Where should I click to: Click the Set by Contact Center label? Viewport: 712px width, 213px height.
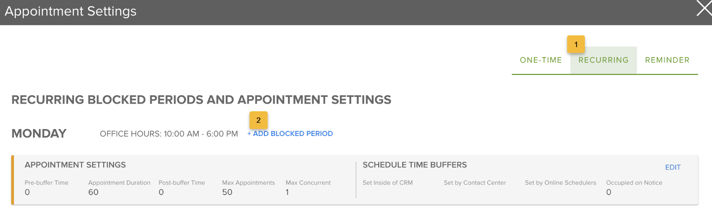475,182
